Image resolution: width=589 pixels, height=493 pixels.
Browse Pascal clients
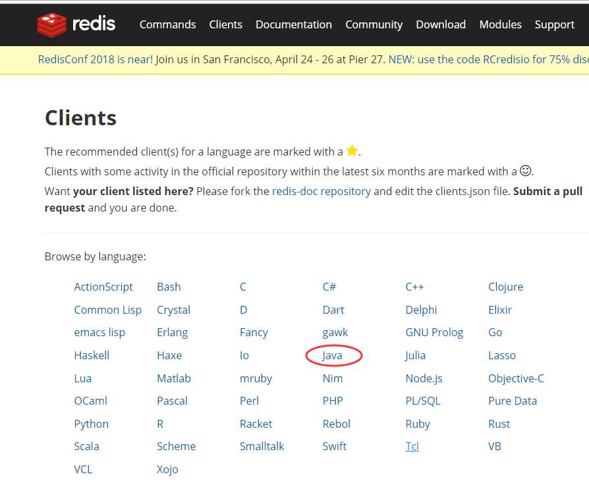(x=172, y=401)
